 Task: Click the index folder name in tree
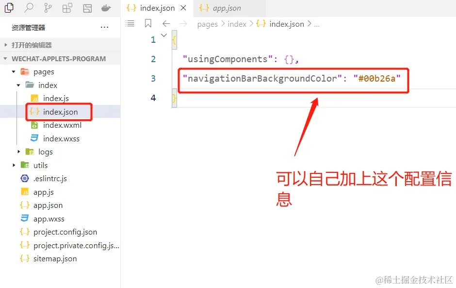[x=48, y=85]
